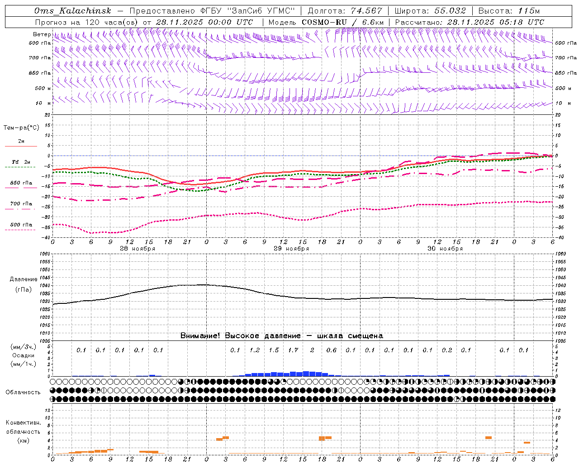
Task: Click the "Тем-ра(°C)" axis label
Action: (x=21, y=128)
